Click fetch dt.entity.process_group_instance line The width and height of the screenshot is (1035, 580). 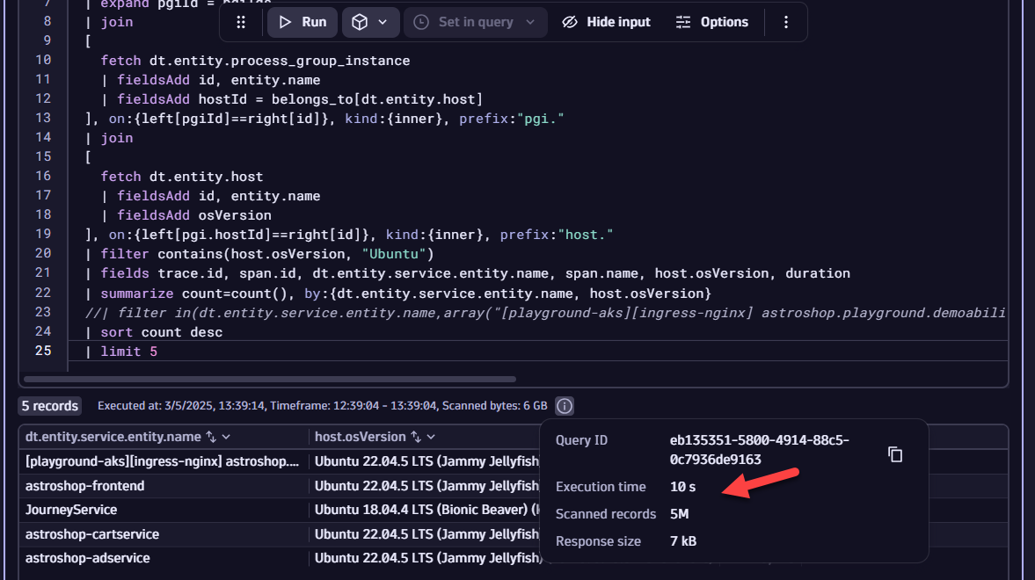tap(255, 61)
